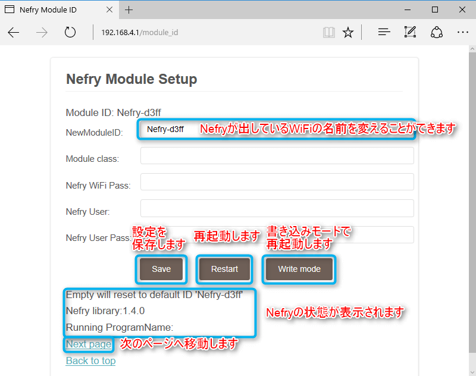Click the scrollbar up arrow
476x376 pixels.
[x=472, y=49]
